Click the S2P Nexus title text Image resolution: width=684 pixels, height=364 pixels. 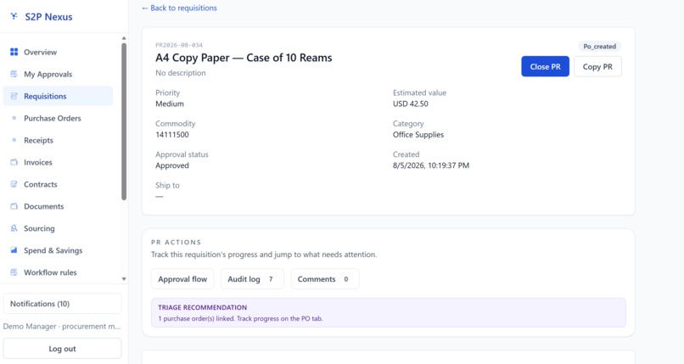[x=48, y=17]
